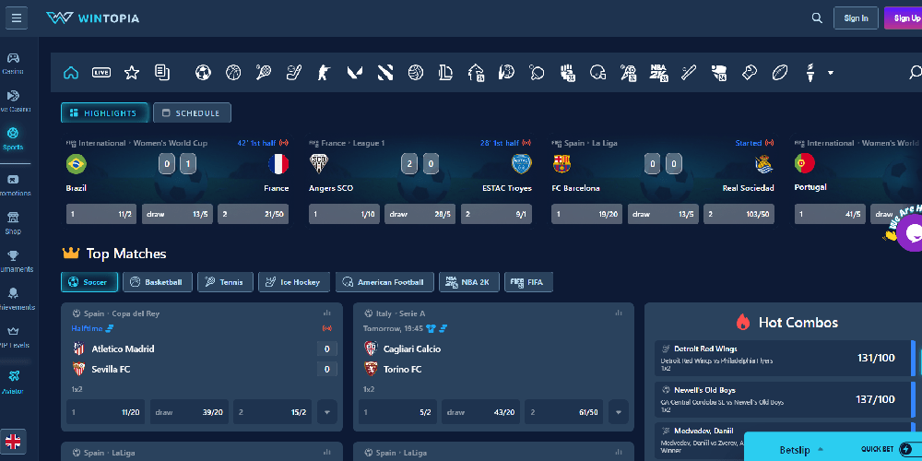View statistics for the Atletico Madrid match
Image resolution: width=922 pixels, height=461 pixels.
tap(326, 313)
